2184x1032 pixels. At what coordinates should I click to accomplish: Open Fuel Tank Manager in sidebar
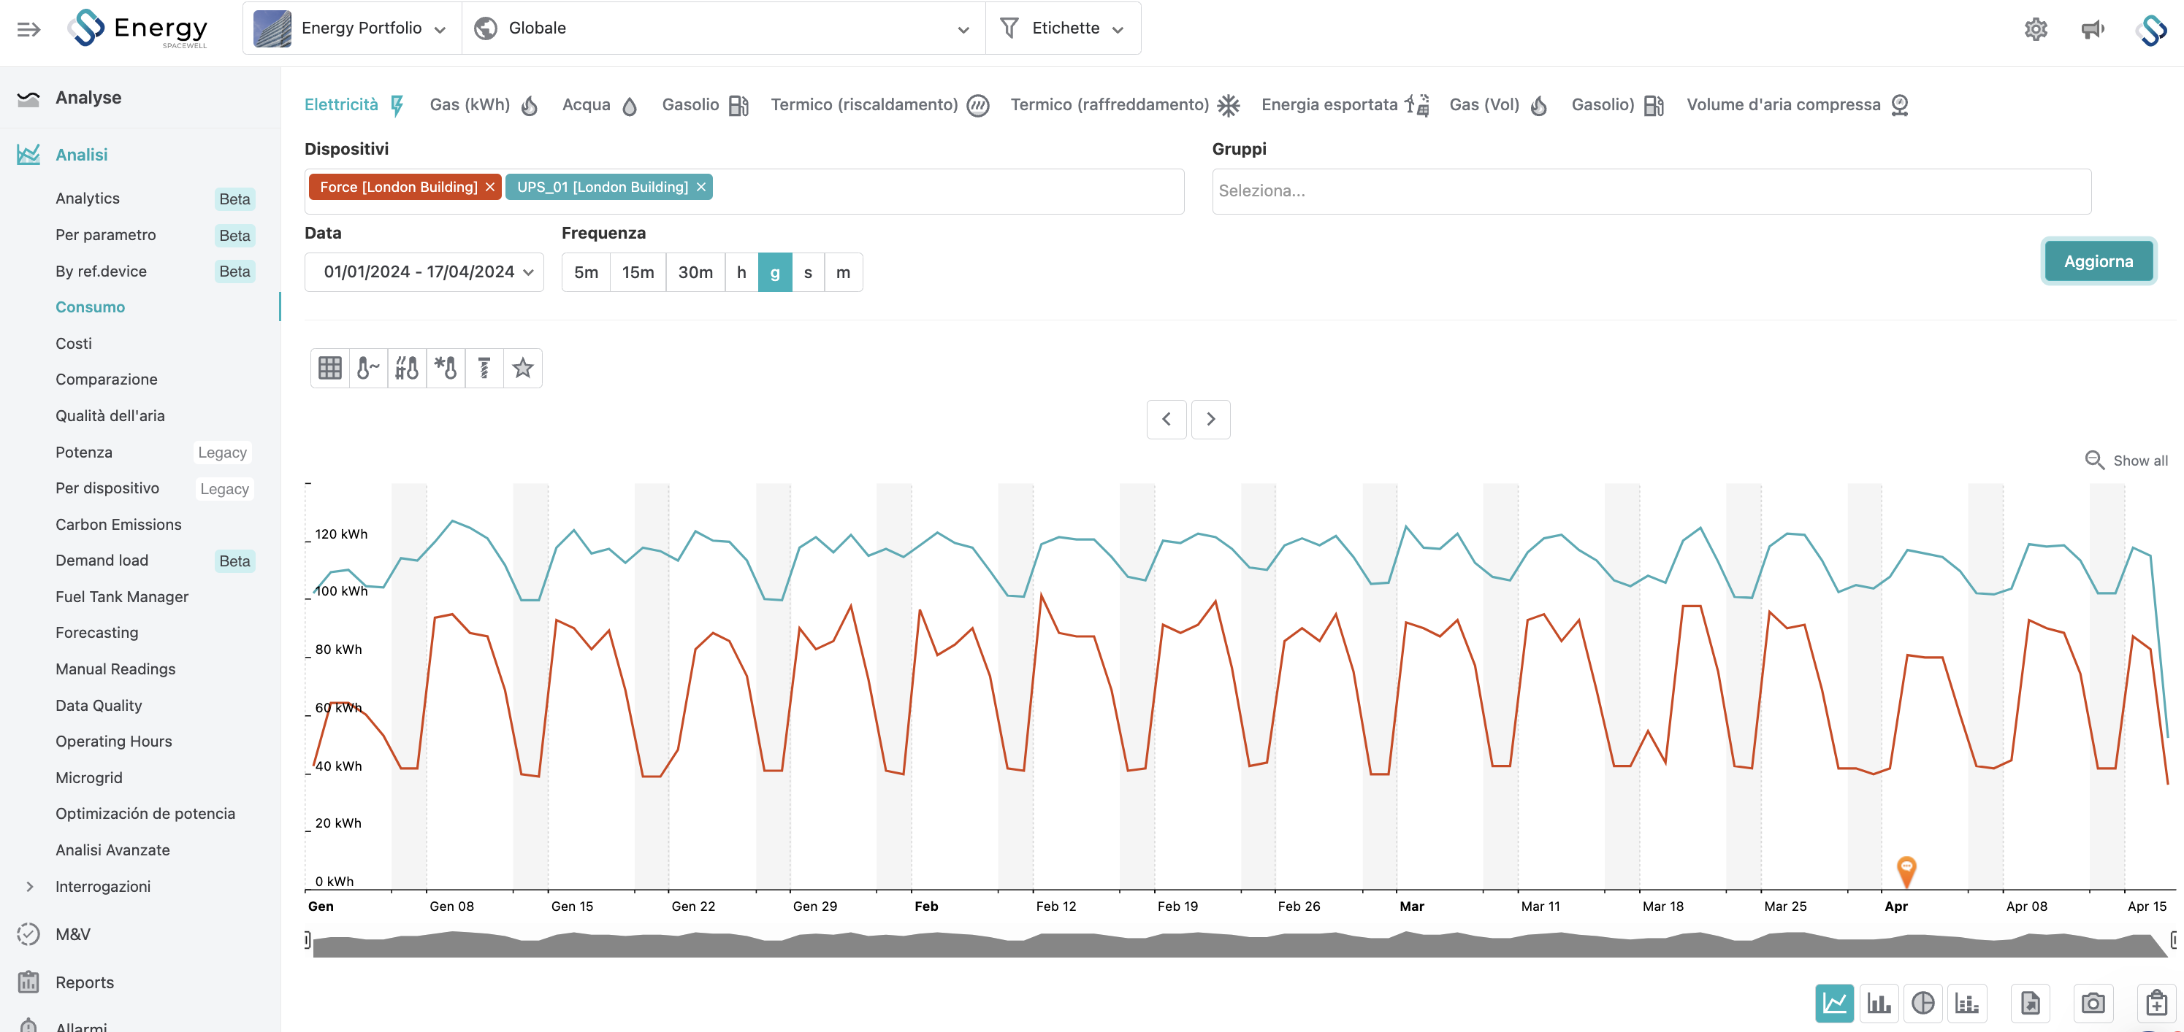point(121,596)
